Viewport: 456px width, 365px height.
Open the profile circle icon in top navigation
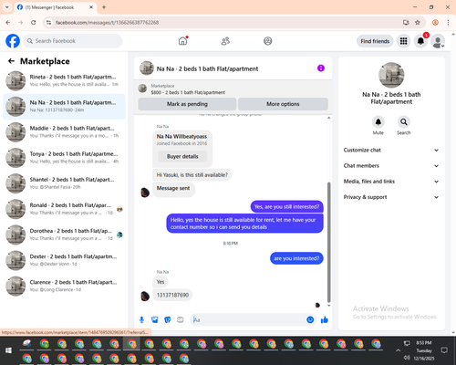tap(268, 41)
